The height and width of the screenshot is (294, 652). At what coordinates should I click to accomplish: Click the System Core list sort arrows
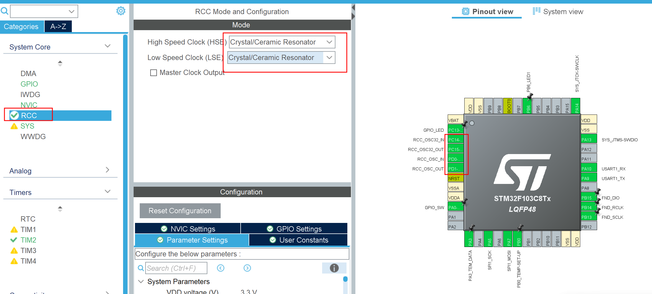click(60, 63)
